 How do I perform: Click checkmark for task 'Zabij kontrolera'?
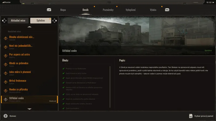click(63, 108)
